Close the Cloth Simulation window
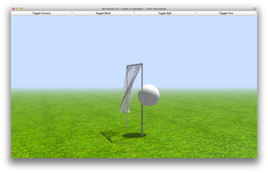The image size is (268, 173). click(x=13, y=9)
